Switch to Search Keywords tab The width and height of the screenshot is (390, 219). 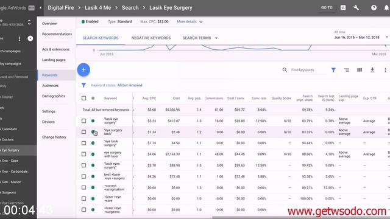tap(101, 38)
